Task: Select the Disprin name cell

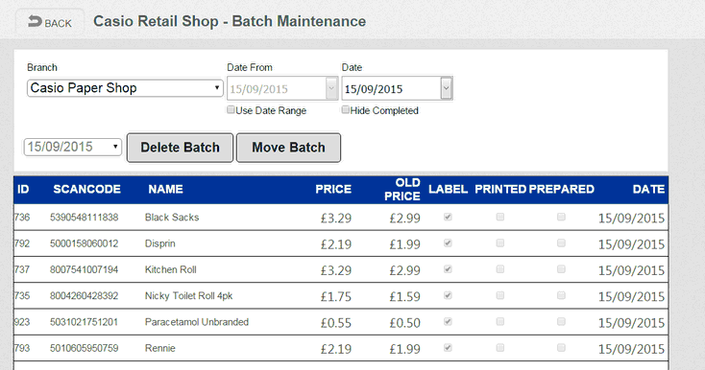Action: 160,243
